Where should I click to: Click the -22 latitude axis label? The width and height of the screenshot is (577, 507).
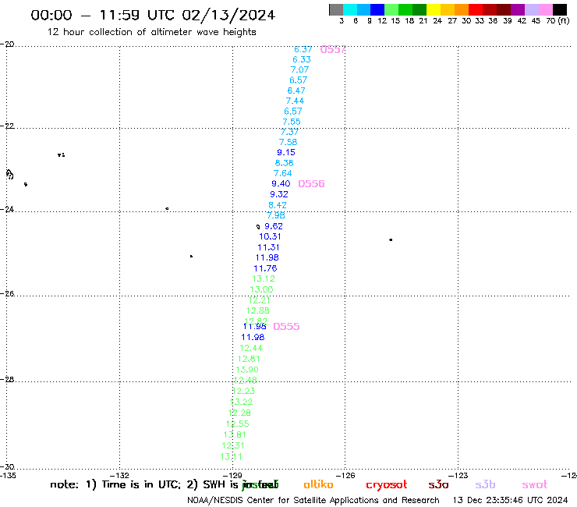7,126
